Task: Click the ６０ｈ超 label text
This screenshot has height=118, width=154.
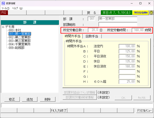Action: coord(100,82)
